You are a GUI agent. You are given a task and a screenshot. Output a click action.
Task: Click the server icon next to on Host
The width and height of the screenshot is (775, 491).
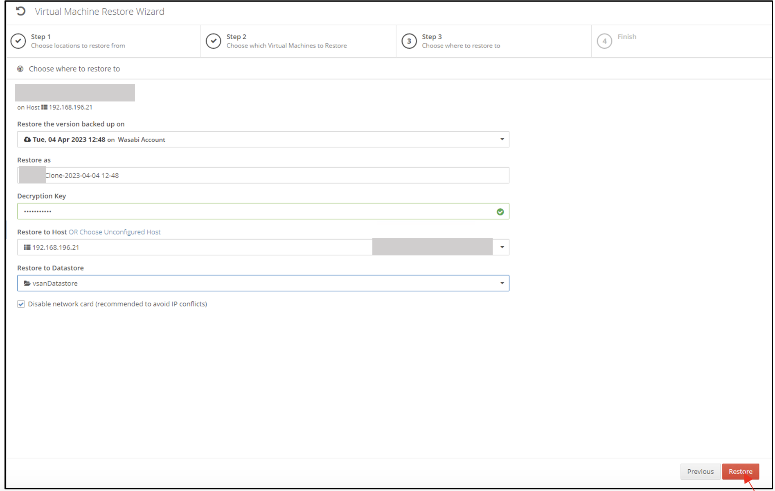click(44, 107)
